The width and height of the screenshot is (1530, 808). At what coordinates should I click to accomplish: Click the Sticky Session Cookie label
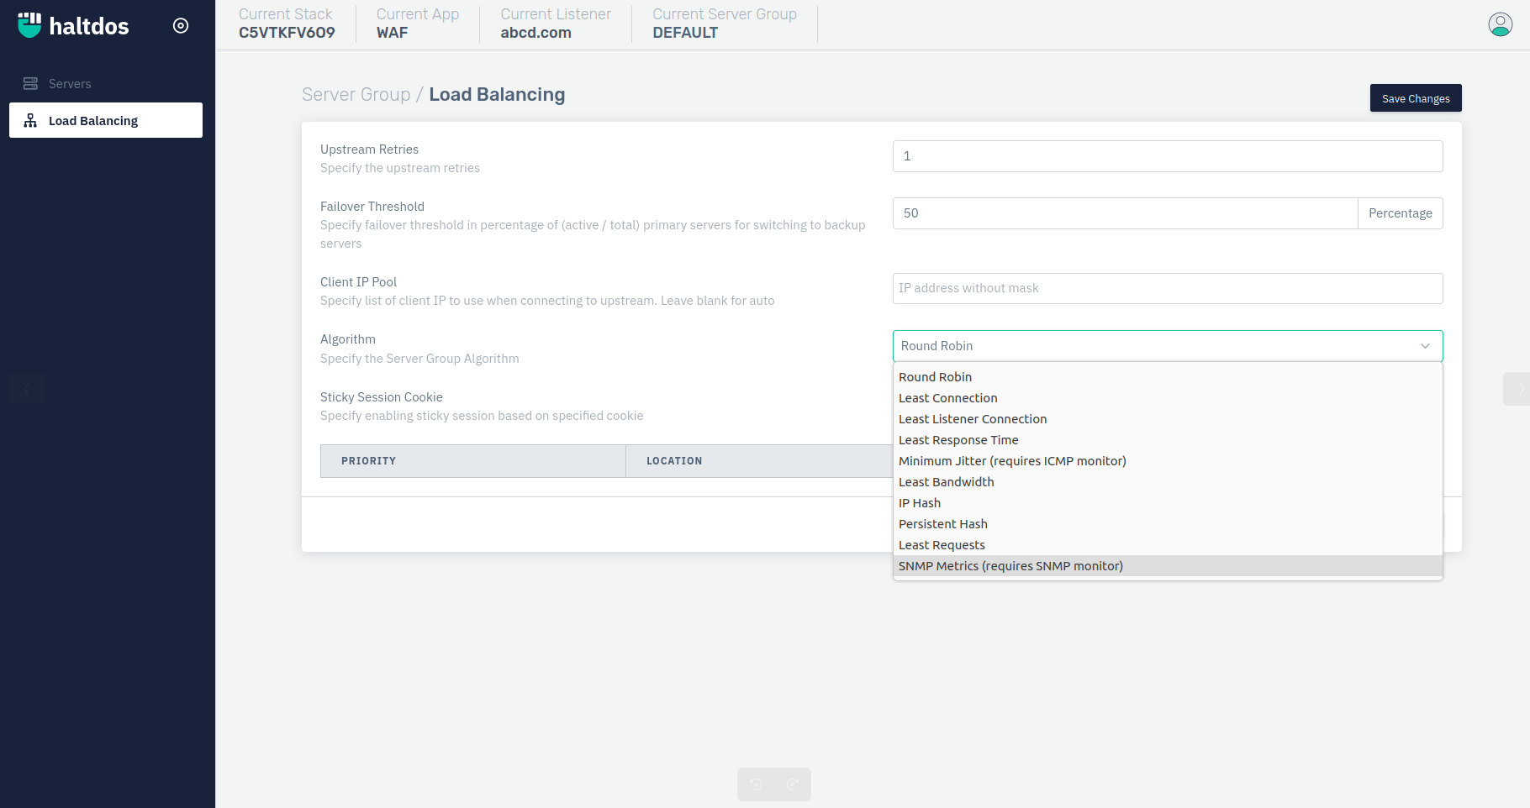382,397
